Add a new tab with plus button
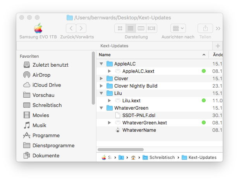Screen dimensions: 239x181 coord(218,46)
